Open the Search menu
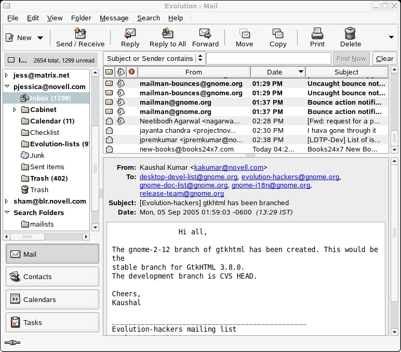401x352 pixels. pos(148,18)
